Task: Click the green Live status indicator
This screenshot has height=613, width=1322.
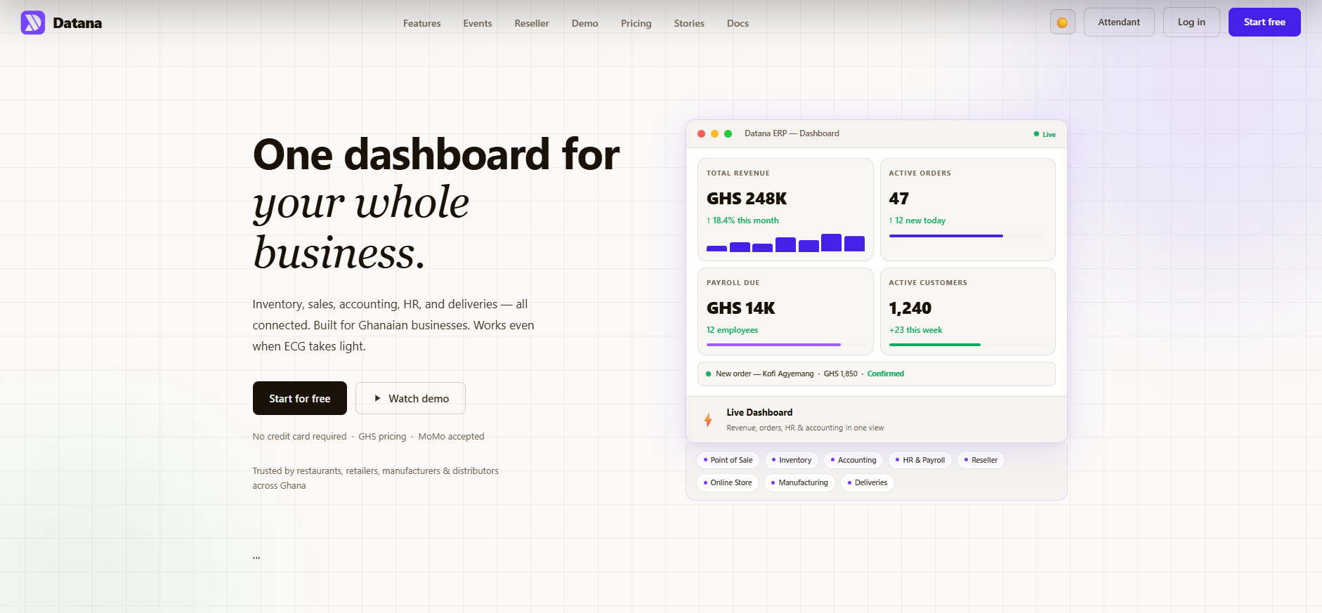Action: pyautogui.click(x=1045, y=134)
